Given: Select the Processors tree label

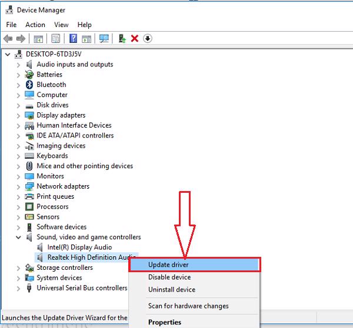Looking at the screenshot, I should point(52,206).
